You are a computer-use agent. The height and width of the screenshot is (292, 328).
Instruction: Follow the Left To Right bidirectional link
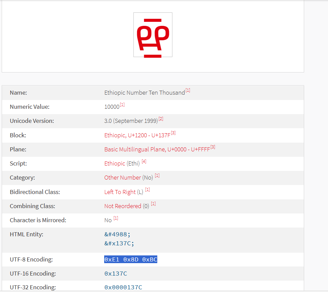point(120,192)
